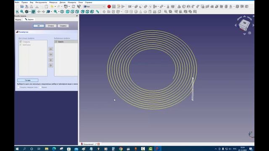Click the Draw style icon
This screenshot has width=269, height=151.
pyautogui.click(x=26, y=12)
